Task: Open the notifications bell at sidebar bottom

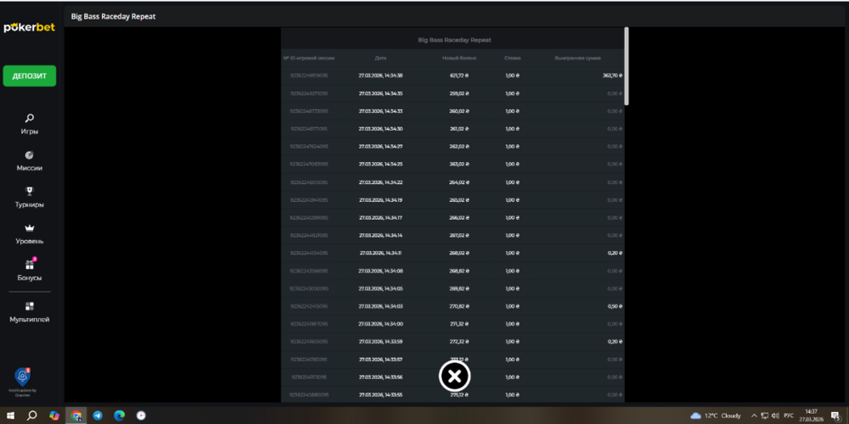Action: [23, 376]
